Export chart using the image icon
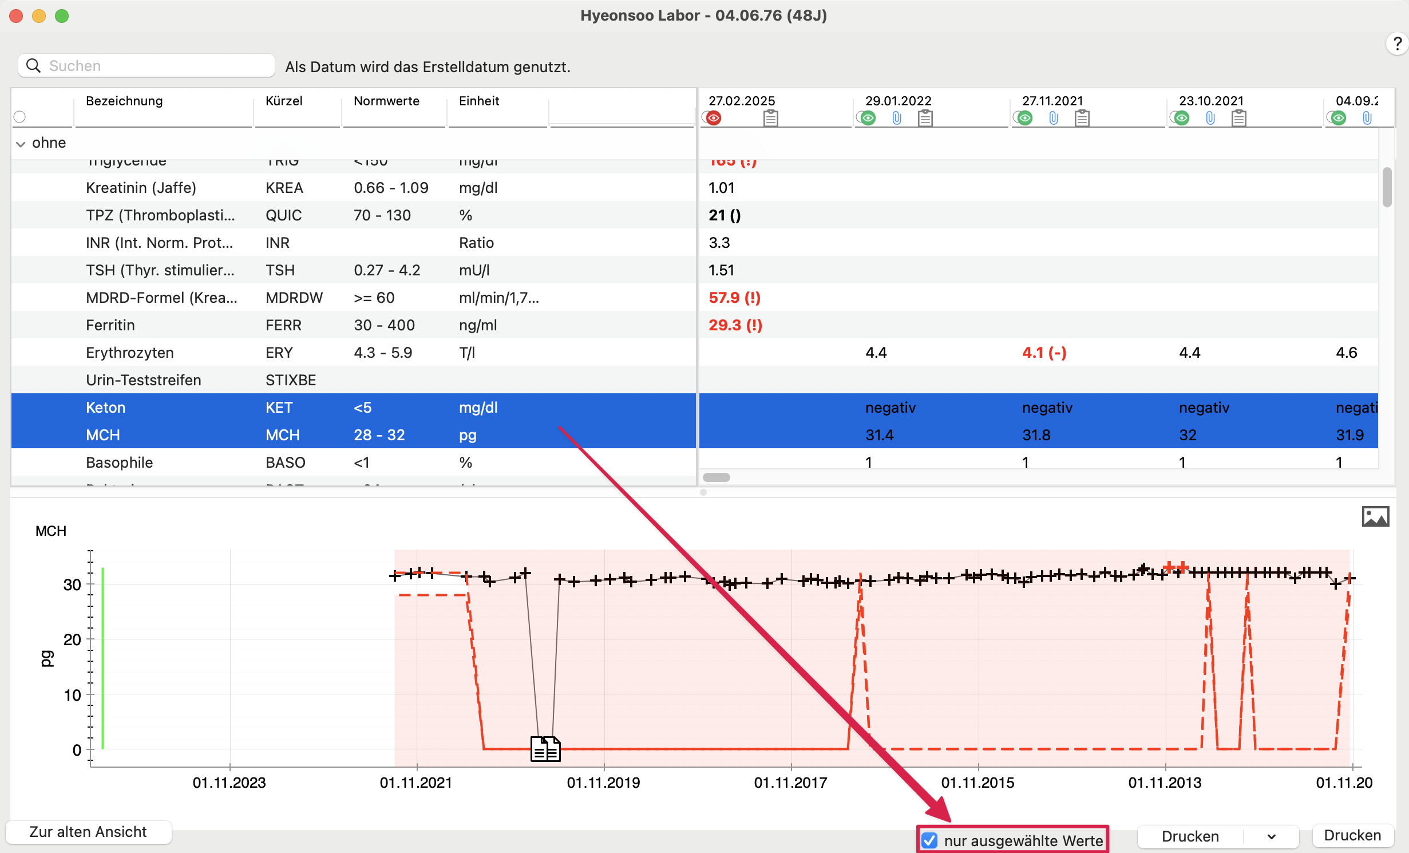 1375,516
